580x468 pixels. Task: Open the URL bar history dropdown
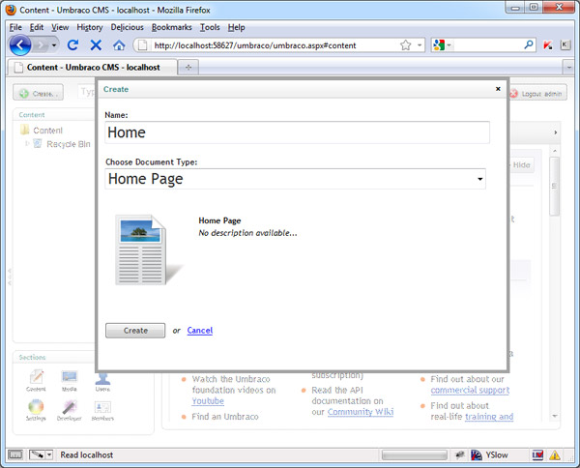tap(420, 45)
